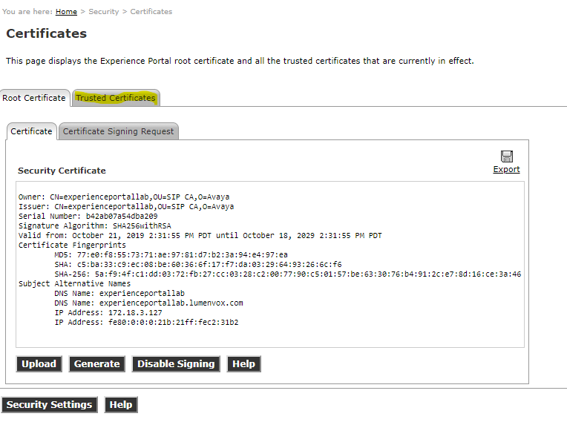Switch to the Trusted Certificates tab
The width and height of the screenshot is (567, 425).
click(116, 98)
